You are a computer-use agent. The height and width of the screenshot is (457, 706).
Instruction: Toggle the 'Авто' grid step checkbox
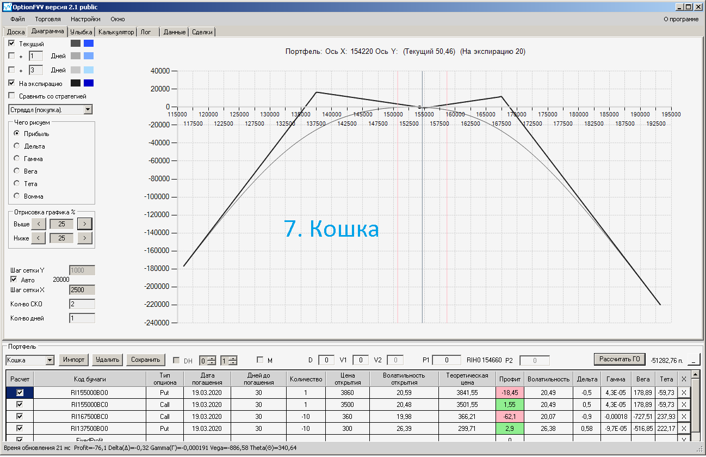pyautogui.click(x=14, y=280)
